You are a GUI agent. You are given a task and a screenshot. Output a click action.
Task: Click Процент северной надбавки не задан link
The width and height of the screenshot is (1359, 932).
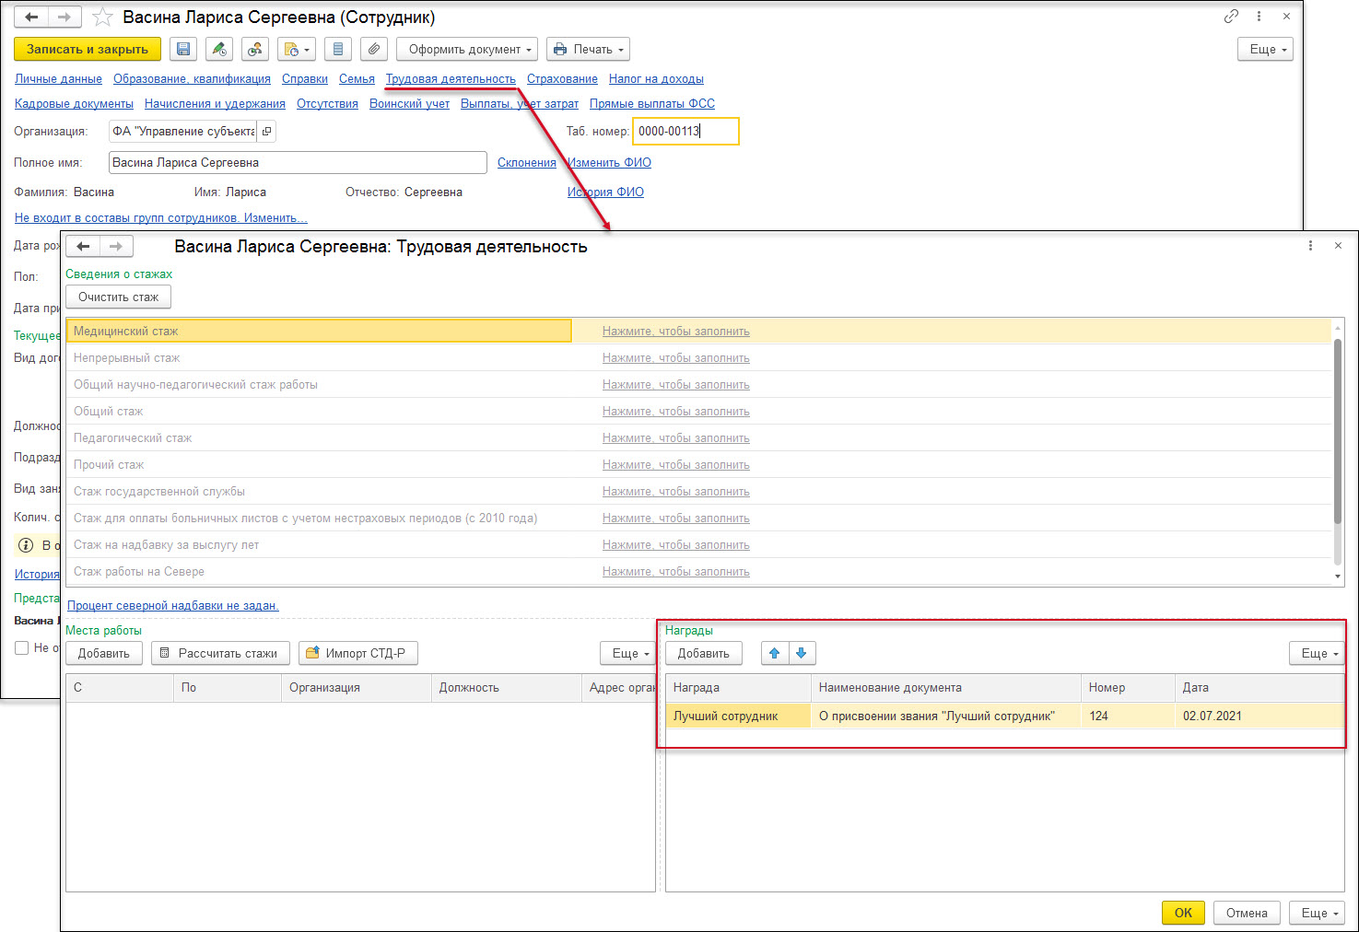pos(173,605)
